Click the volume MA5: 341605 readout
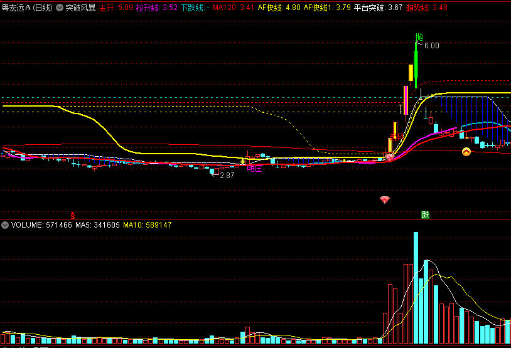 click(97, 225)
